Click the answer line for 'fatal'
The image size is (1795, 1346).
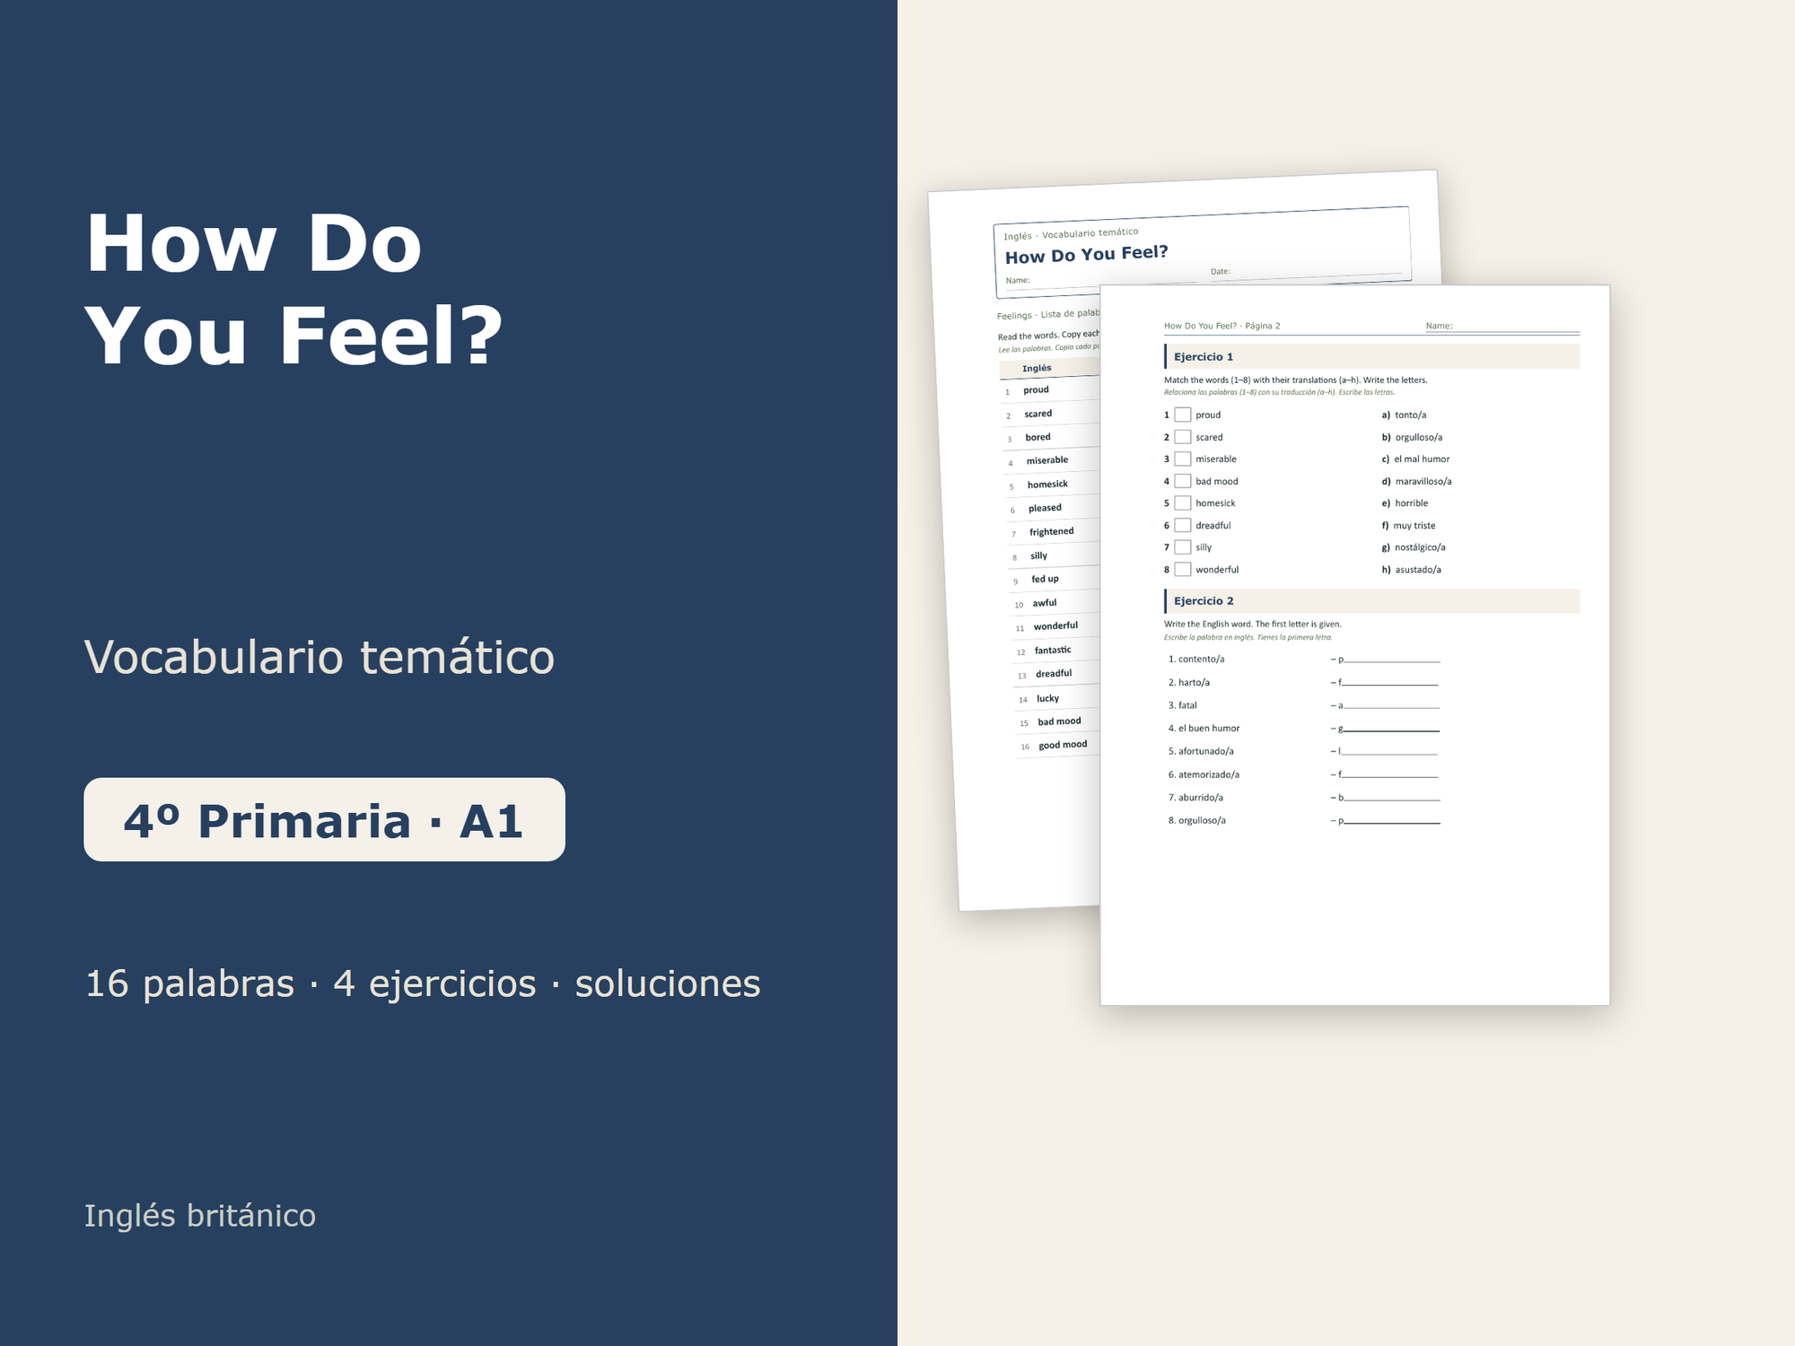click(1391, 706)
